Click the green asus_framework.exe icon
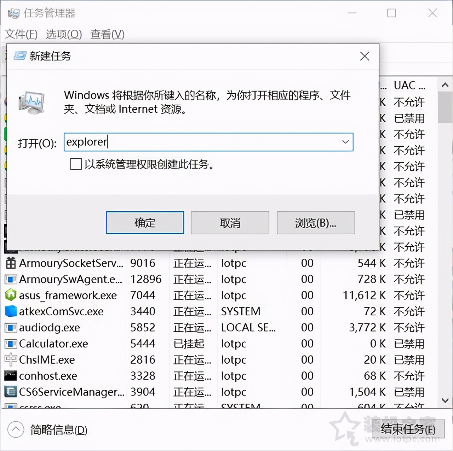Screen dimensions: 453x451 [10, 295]
